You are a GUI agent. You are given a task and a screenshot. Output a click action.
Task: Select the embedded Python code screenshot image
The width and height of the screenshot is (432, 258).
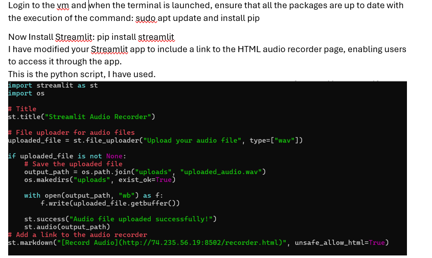click(208, 168)
